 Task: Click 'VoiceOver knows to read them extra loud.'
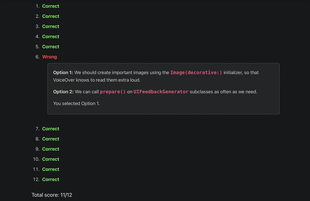97,80
